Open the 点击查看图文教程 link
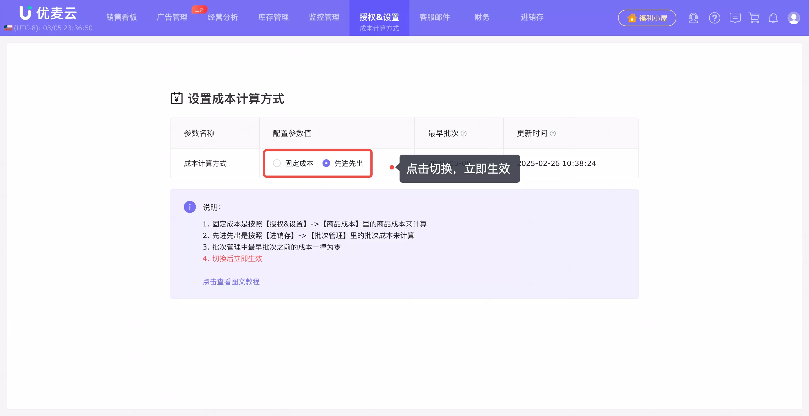Image resolution: width=809 pixels, height=416 pixels. (231, 282)
